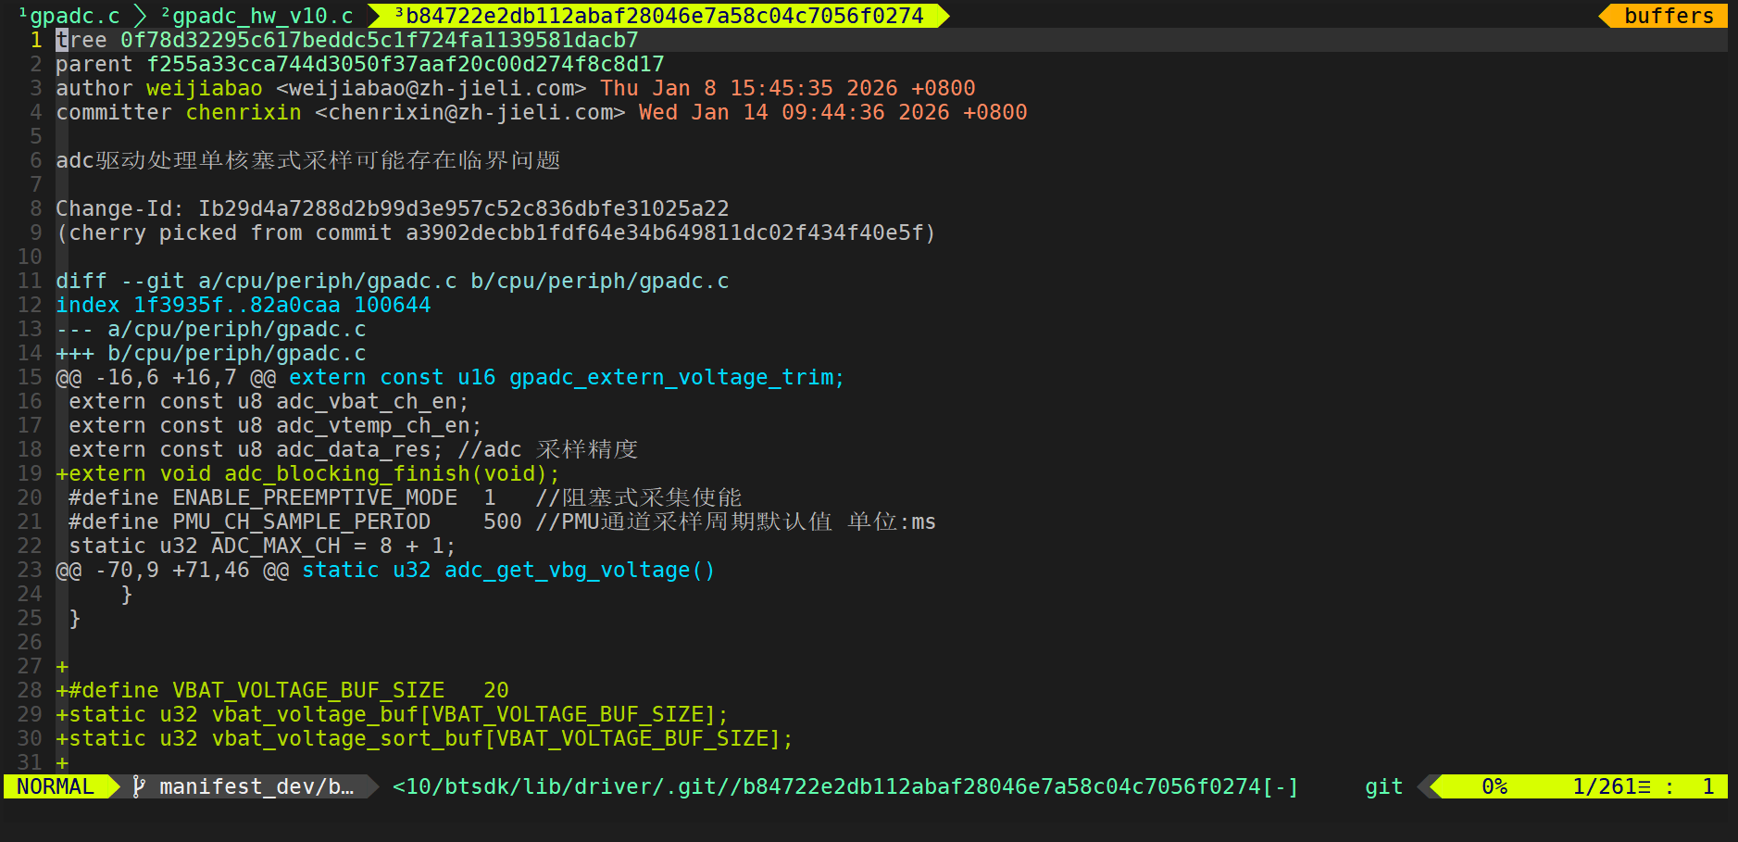Click the @@ -16,6 +16,7 hunk header
This screenshot has width=1738, height=842.
450,377
